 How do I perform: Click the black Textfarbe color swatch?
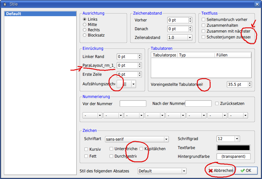pos(233,148)
